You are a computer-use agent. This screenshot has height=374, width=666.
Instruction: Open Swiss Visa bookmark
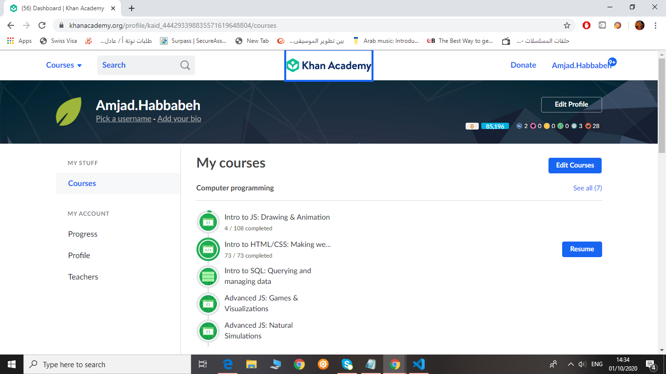tap(59, 41)
